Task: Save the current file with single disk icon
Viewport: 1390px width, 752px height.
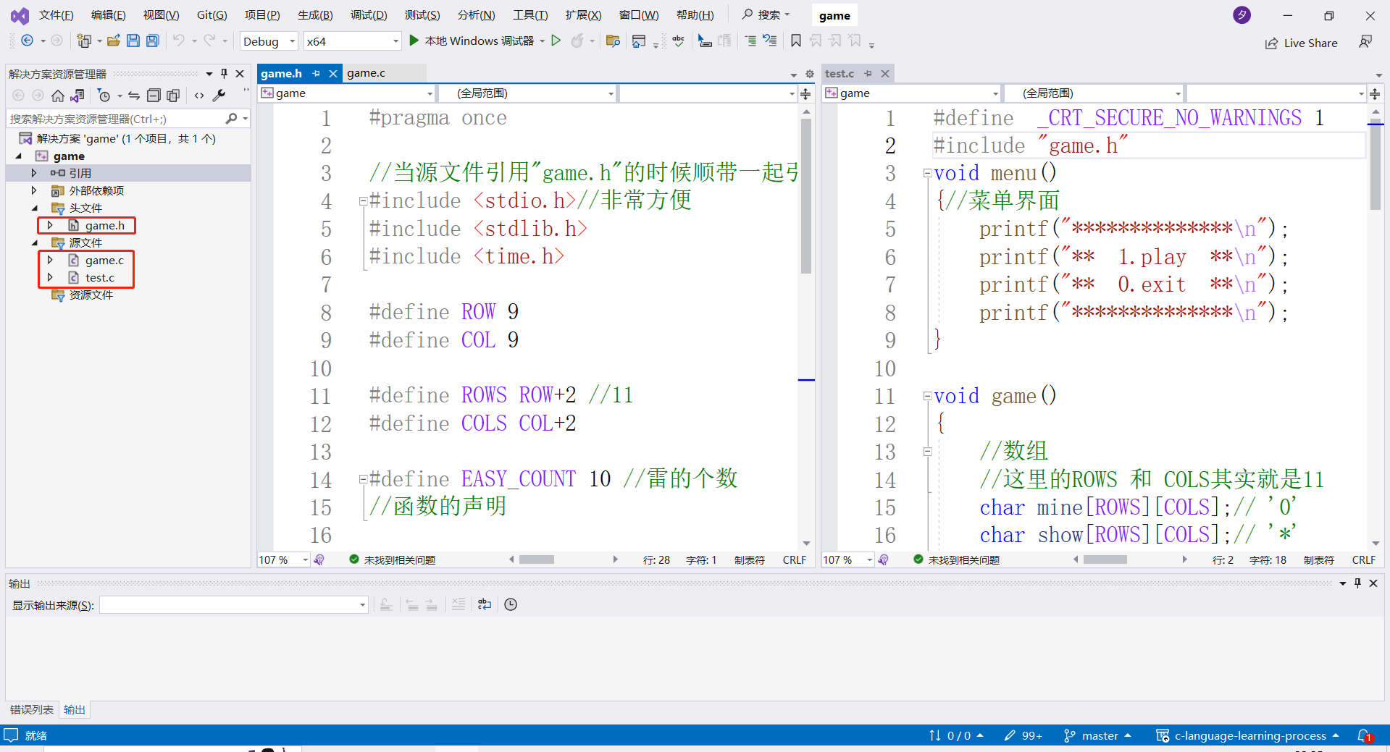Action: coord(133,41)
